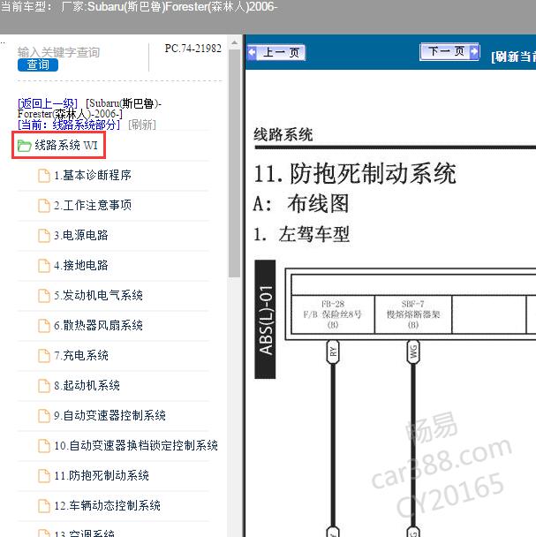
Task: Click the sidebar scrollbar up arrow
Action: [x=235, y=43]
